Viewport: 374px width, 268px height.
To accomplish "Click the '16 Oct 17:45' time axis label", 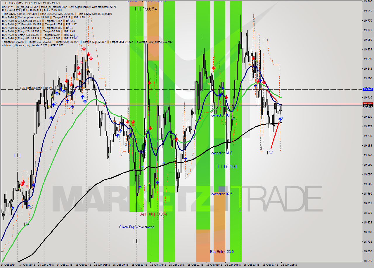I will [x=270, y=265].
